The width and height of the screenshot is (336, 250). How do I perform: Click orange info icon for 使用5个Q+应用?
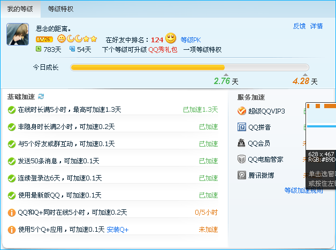[x=12, y=230]
